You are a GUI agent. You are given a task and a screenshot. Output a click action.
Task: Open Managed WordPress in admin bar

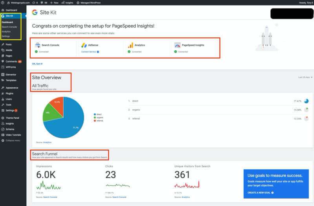89,2
